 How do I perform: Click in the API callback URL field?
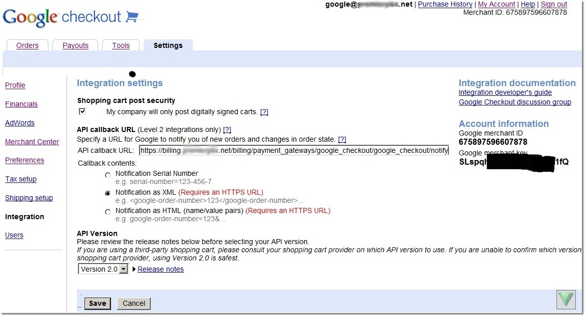click(x=293, y=150)
